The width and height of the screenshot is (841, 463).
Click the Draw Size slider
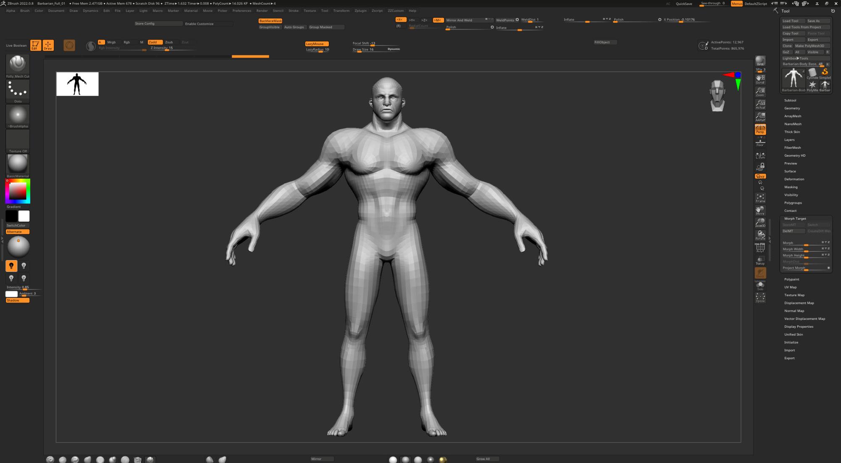pyautogui.click(x=376, y=50)
